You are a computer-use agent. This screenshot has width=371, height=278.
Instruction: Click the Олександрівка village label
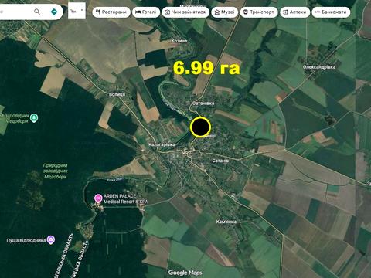(319, 67)
